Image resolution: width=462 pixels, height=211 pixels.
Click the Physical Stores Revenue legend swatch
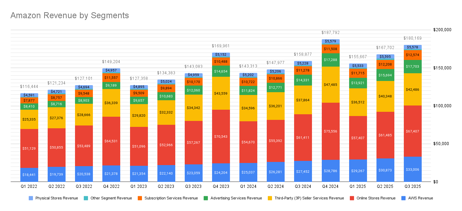coord(31,198)
